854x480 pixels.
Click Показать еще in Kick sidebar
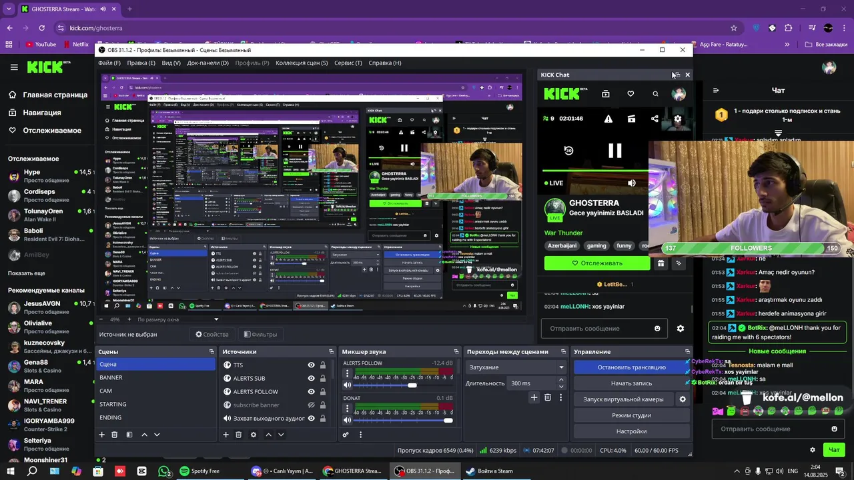pyautogui.click(x=27, y=273)
